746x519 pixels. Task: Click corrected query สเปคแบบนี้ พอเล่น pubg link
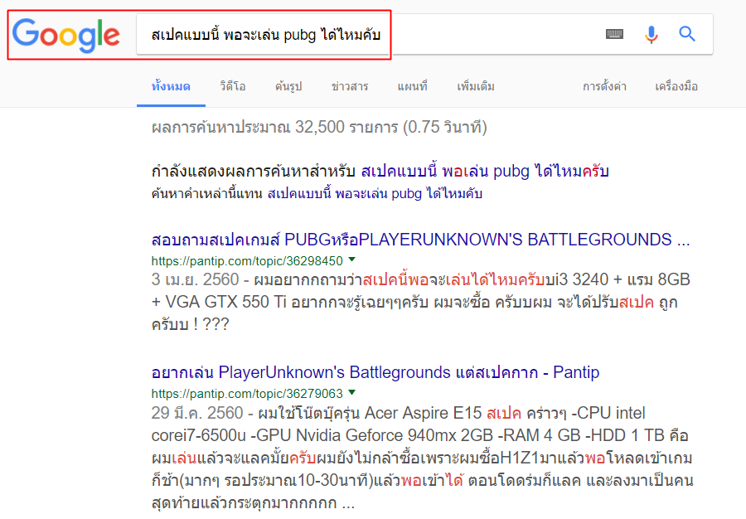coord(485,172)
